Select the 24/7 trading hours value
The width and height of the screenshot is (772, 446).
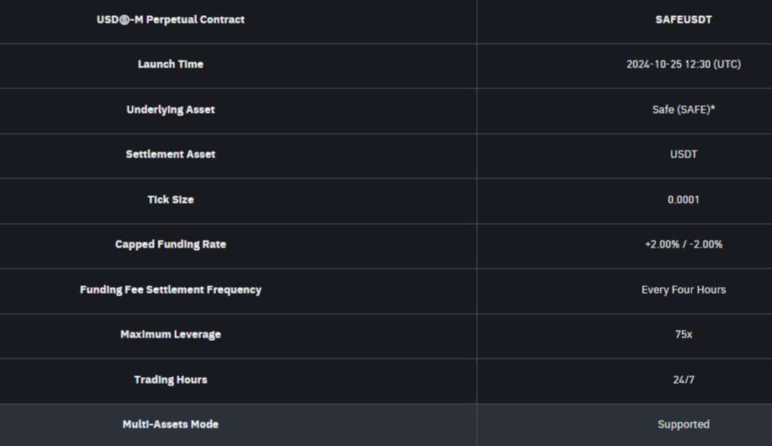684,380
